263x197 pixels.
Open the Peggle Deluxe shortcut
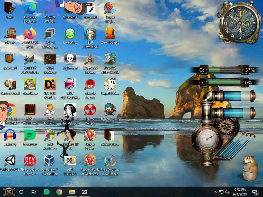[90, 135]
